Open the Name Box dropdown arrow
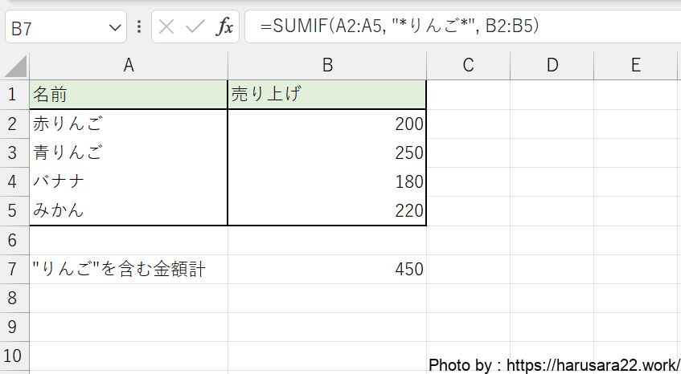The height and width of the screenshot is (374, 681). [113, 27]
